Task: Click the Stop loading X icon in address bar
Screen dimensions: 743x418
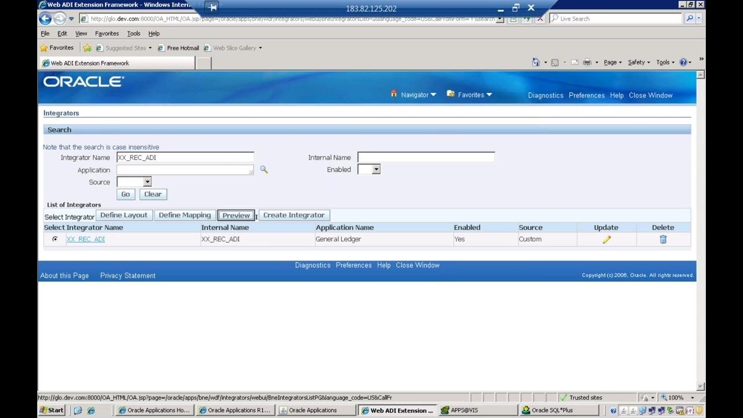Action: point(540,19)
